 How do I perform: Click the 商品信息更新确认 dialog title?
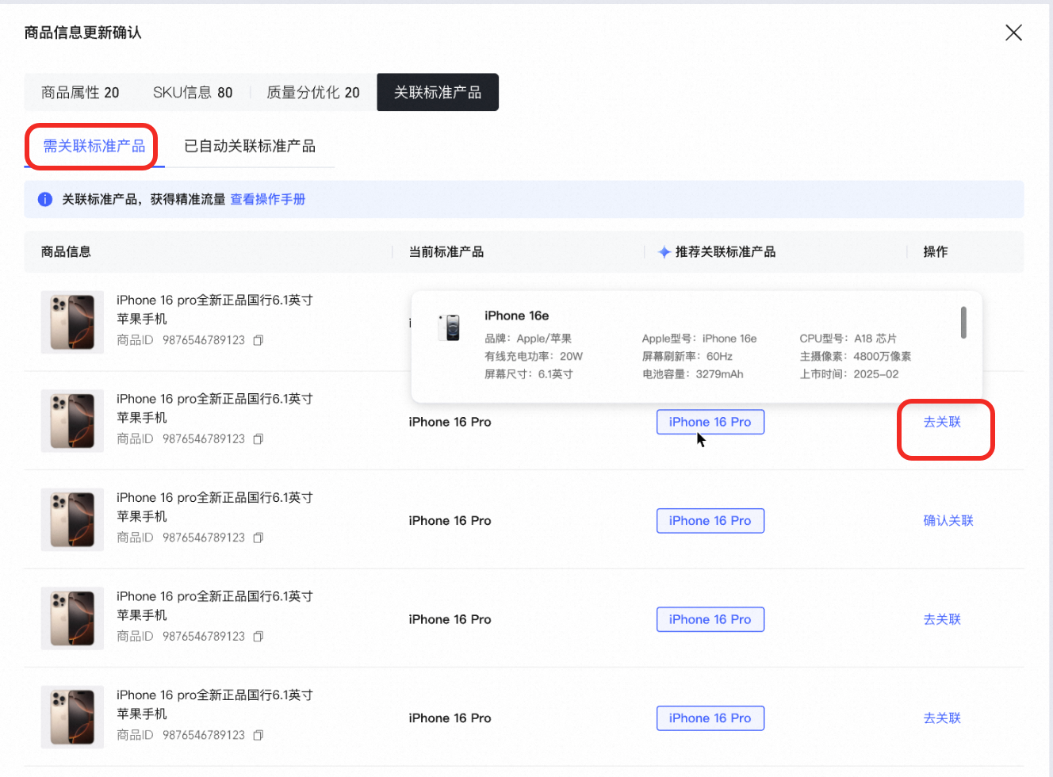[x=82, y=33]
